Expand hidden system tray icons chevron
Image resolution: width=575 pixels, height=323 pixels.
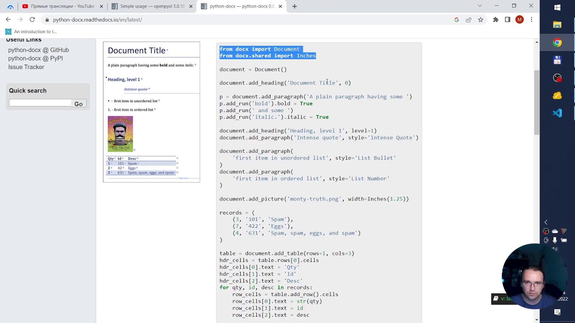tap(546, 222)
